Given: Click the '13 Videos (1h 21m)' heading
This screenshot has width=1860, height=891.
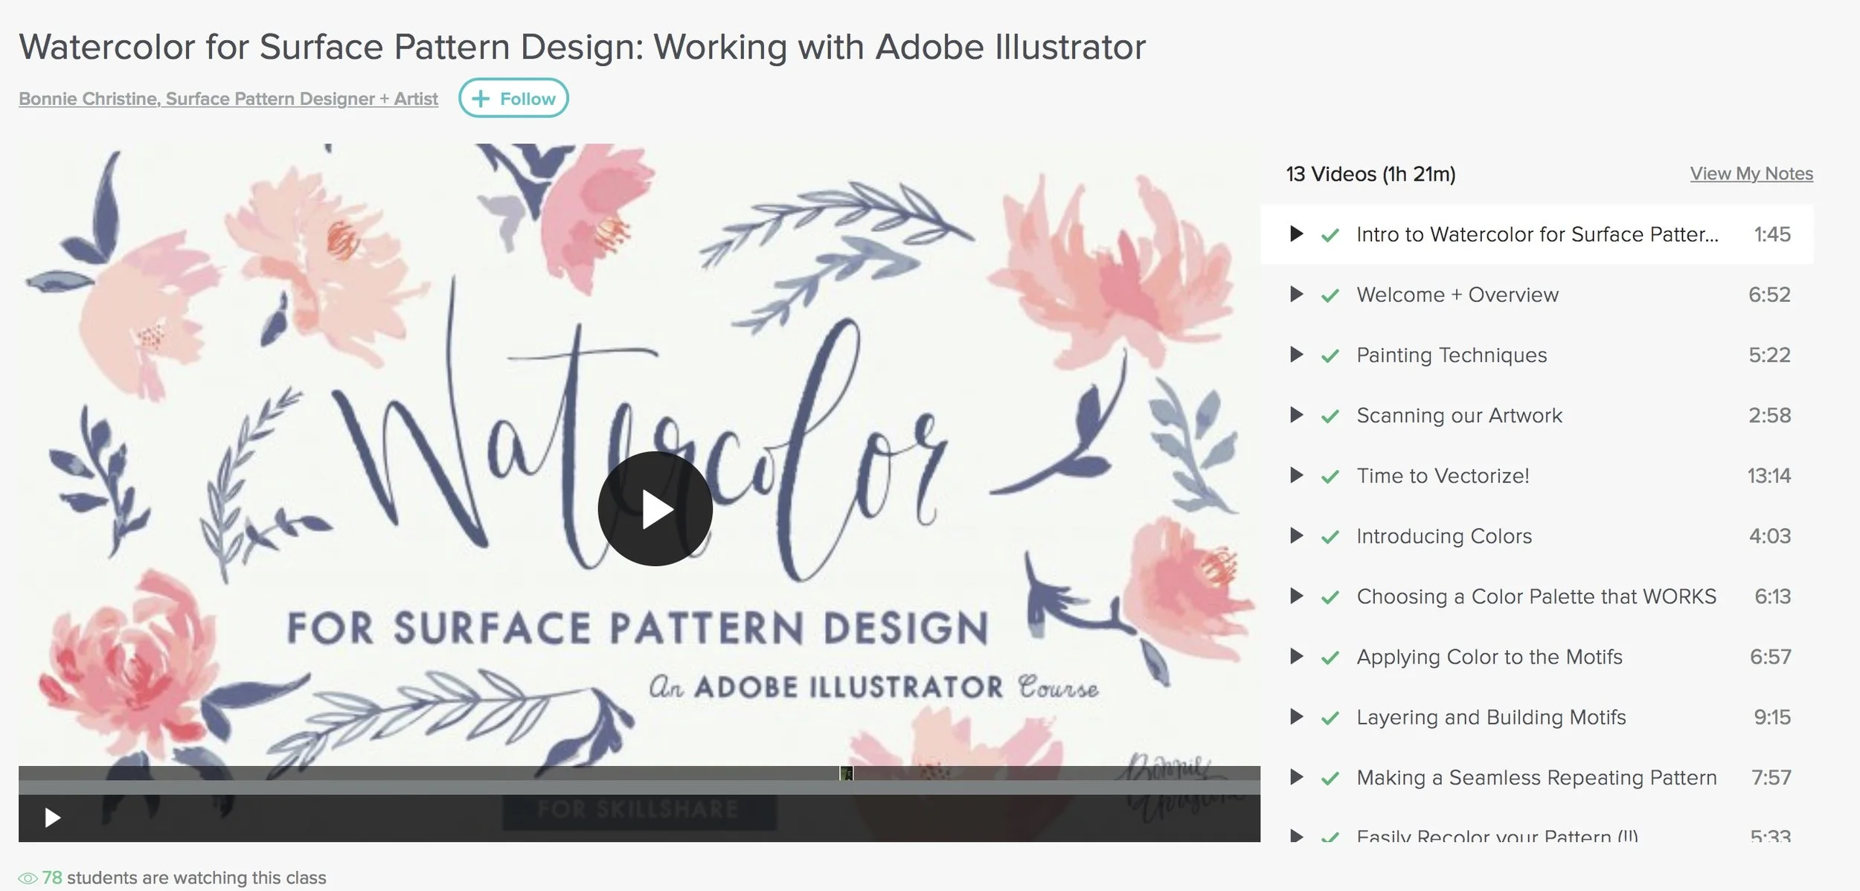Looking at the screenshot, I should point(1370,174).
